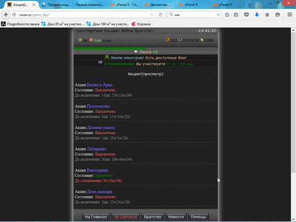Reload the page with the refresh icon
Screen dimensions: 296x222
coord(160,15)
